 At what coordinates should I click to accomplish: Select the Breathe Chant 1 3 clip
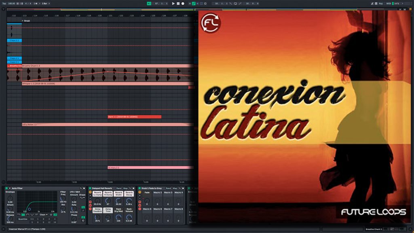click(x=108, y=66)
